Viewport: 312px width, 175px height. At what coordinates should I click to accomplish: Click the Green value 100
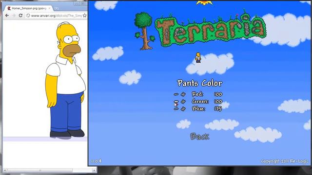pos(218,102)
